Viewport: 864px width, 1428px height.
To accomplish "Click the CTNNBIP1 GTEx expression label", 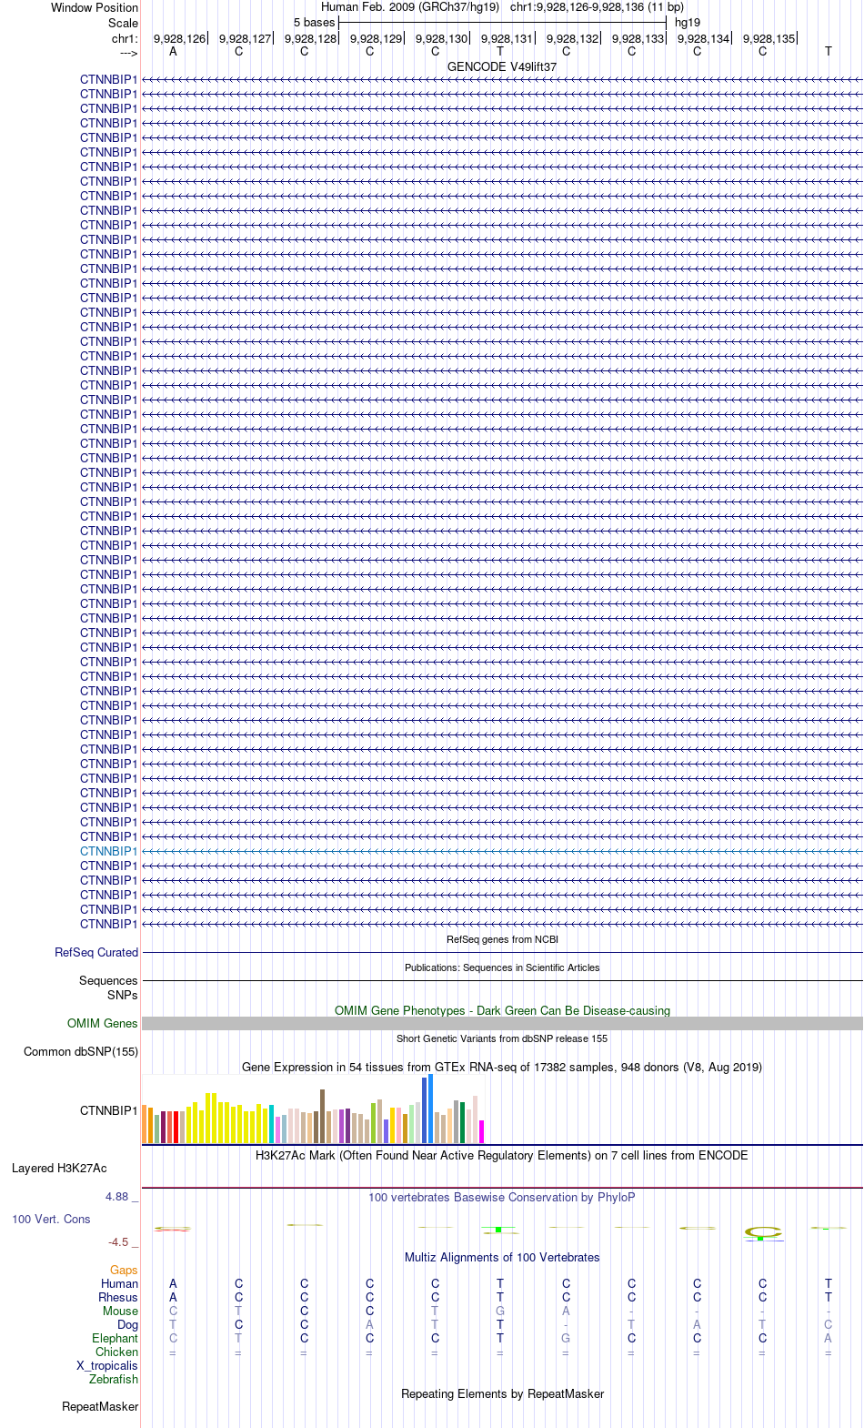I will point(108,1110).
